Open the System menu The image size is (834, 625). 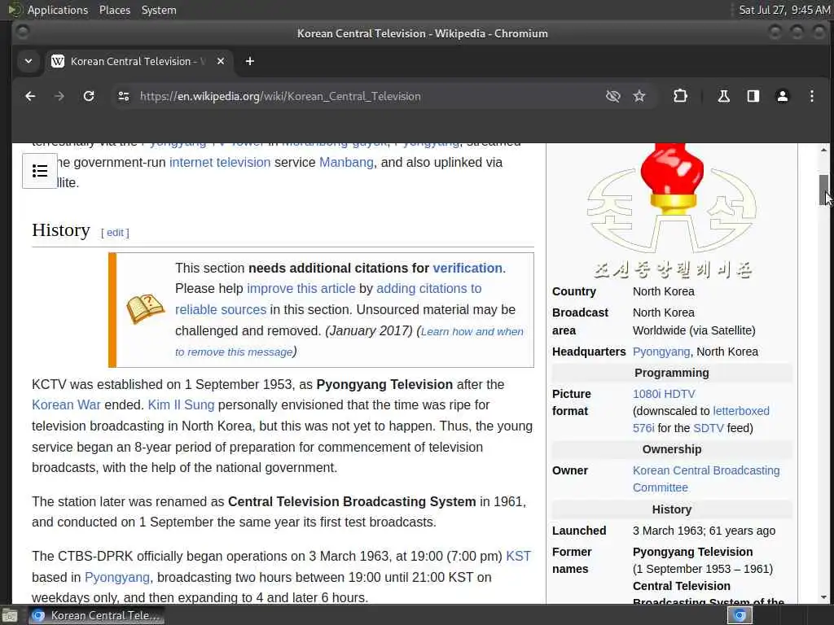(x=159, y=10)
